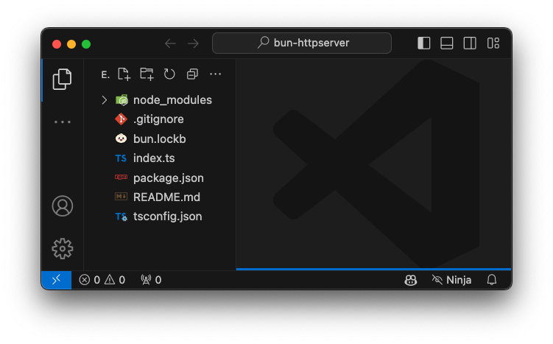Viewport: 553px width, 344px height.
Task: Open the tsconfig.json file
Action: 168,217
